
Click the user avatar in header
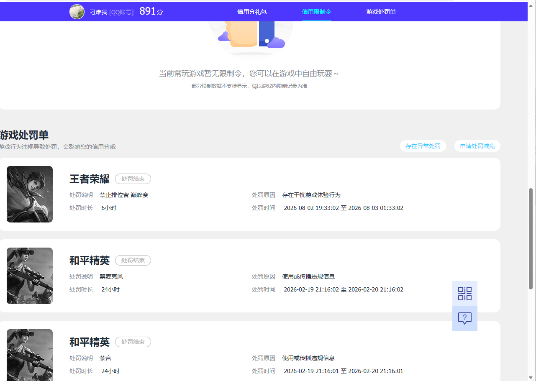77,12
